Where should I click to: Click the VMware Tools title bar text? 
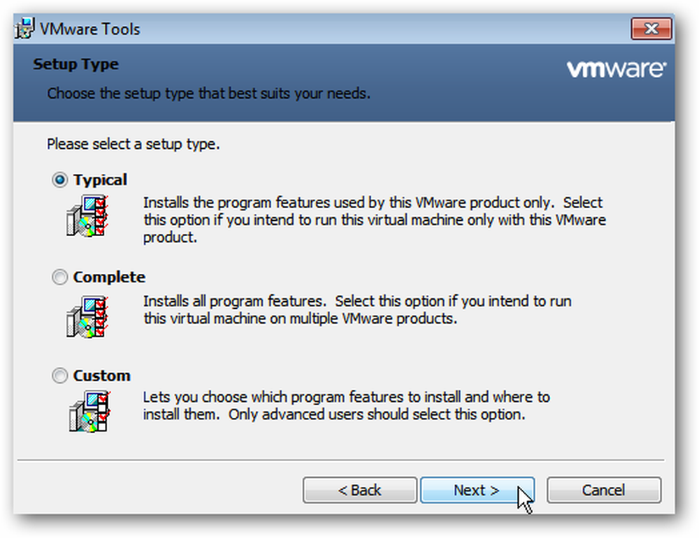point(90,29)
